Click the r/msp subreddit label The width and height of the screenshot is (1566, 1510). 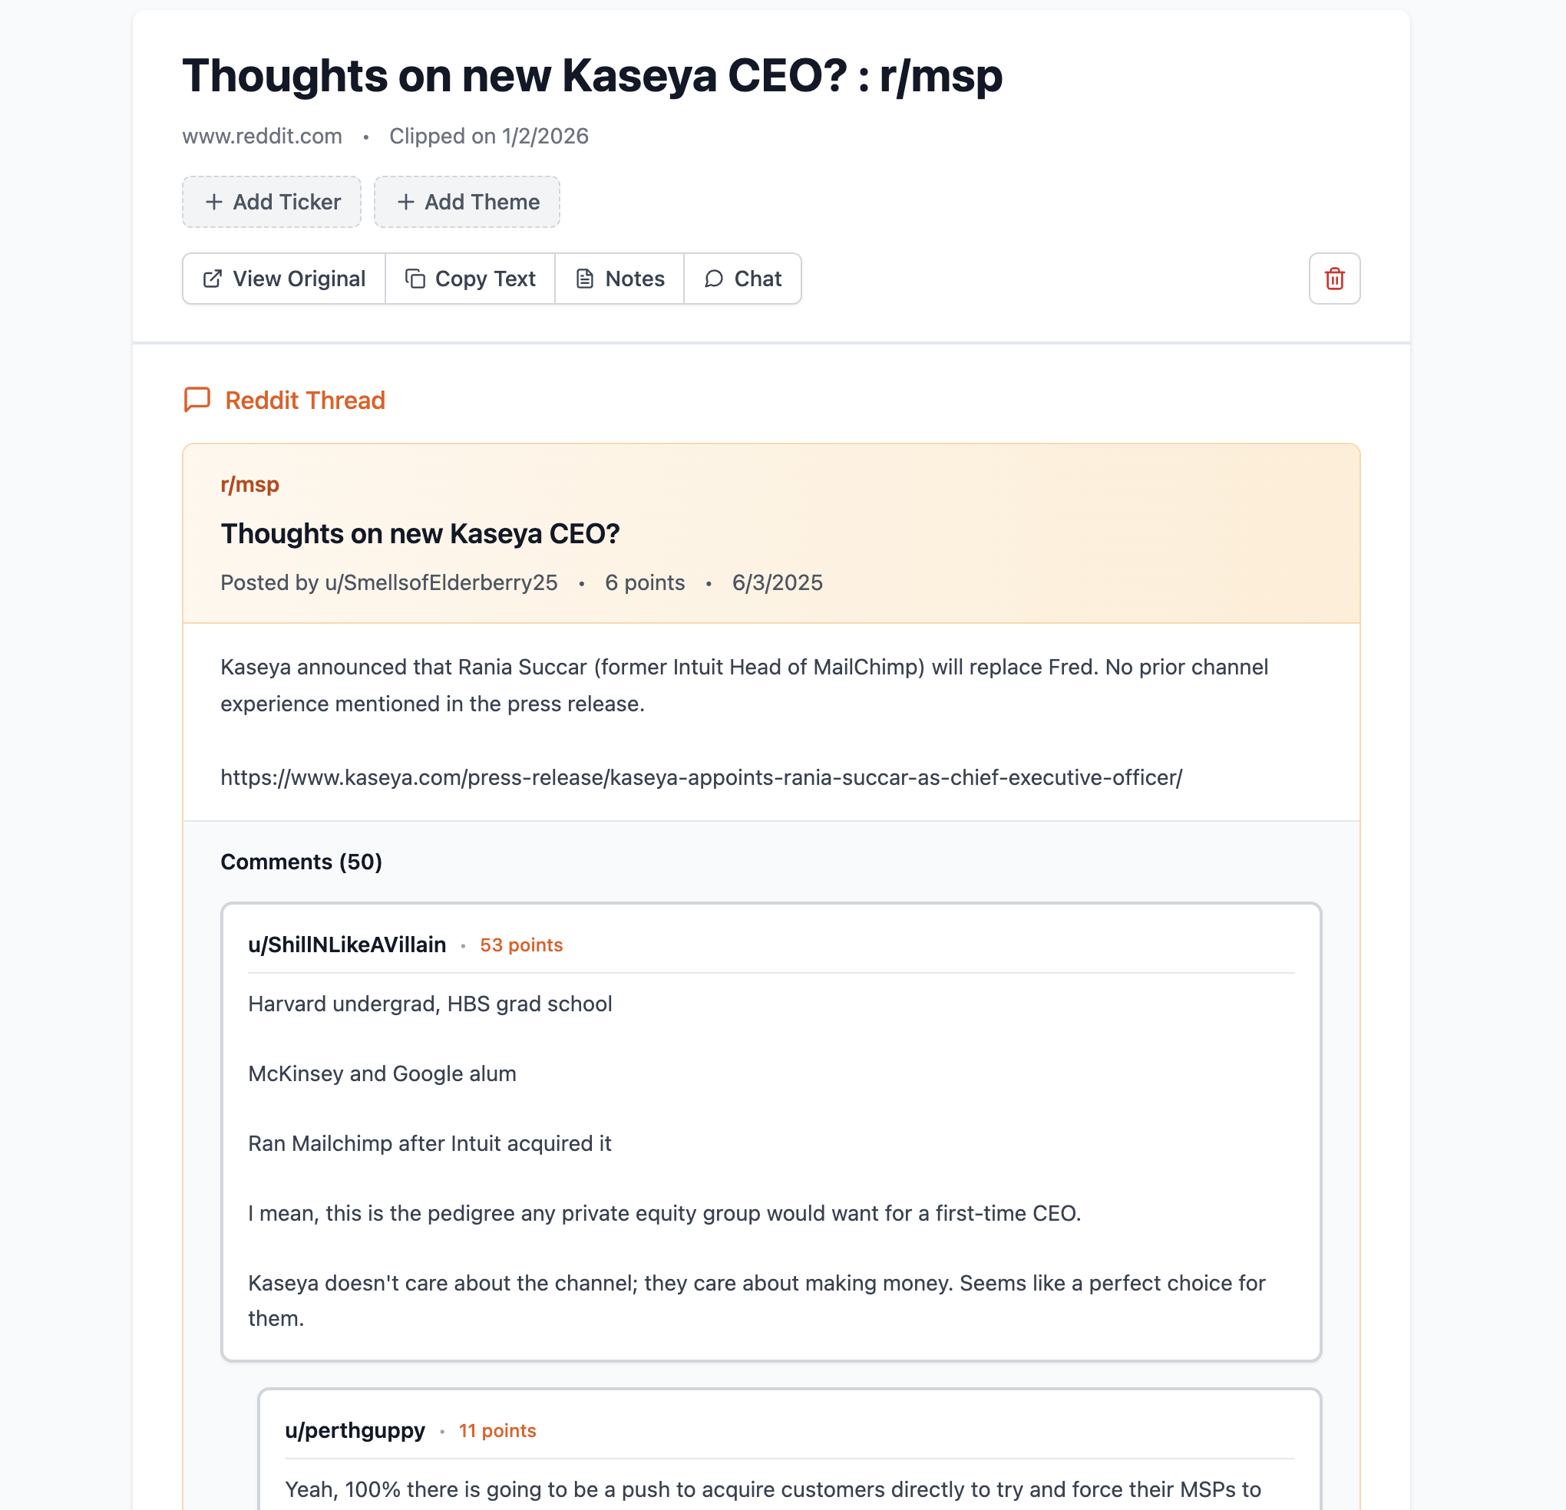click(x=250, y=485)
